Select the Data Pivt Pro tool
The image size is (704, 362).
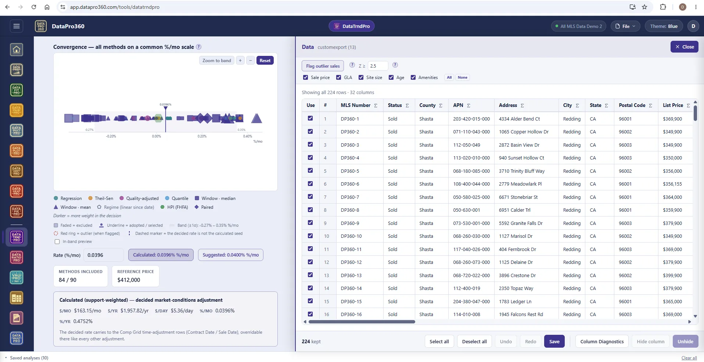tap(17, 130)
